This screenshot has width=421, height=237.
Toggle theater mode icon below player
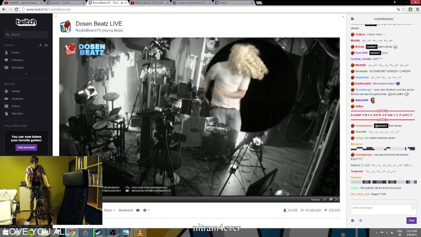point(138,210)
